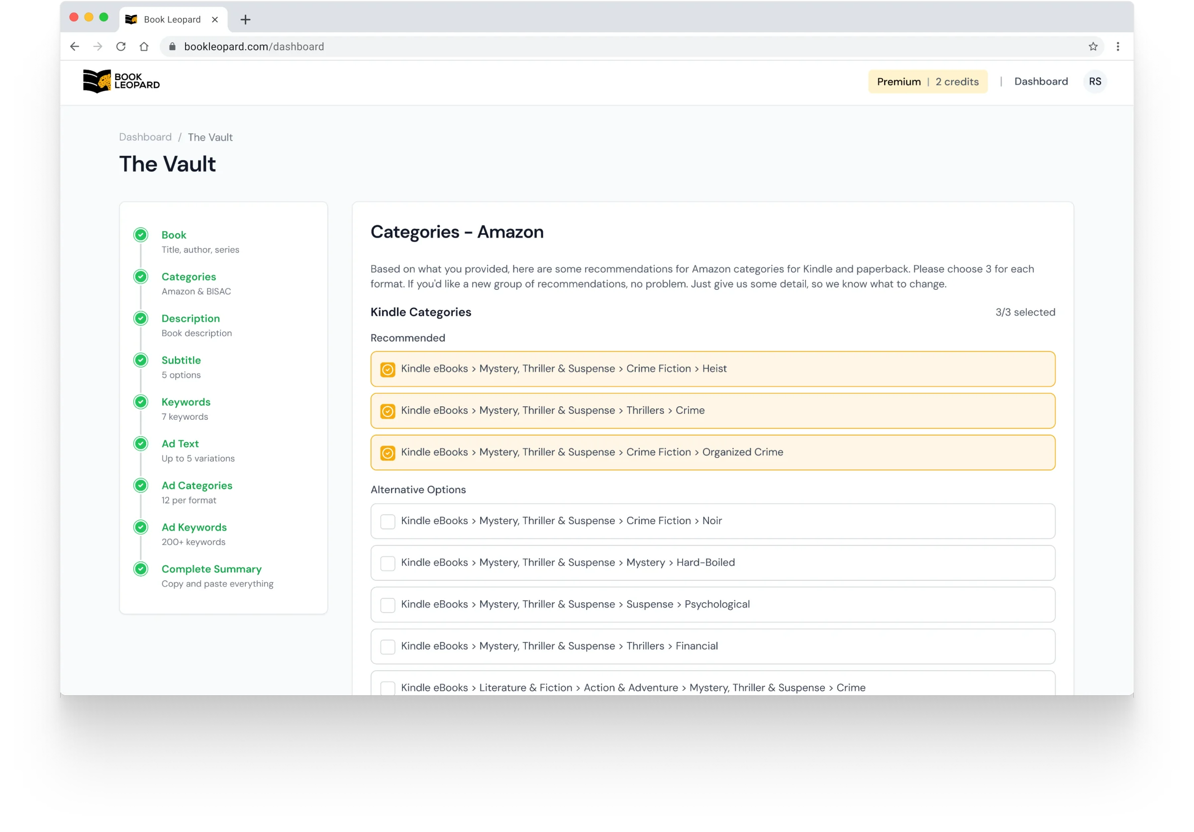Screen dimensions: 1194x832
Task: Open a new browser tab
Action: (x=245, y=20)
